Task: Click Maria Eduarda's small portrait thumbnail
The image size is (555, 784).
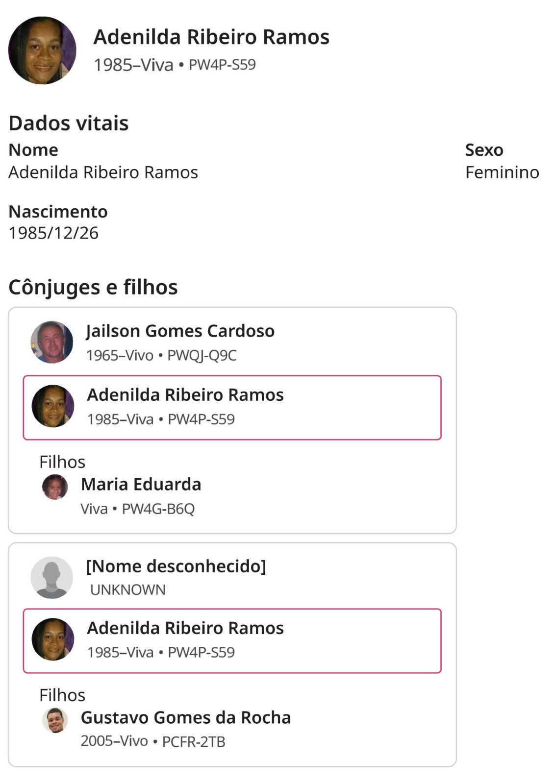Action: point(55,487)
